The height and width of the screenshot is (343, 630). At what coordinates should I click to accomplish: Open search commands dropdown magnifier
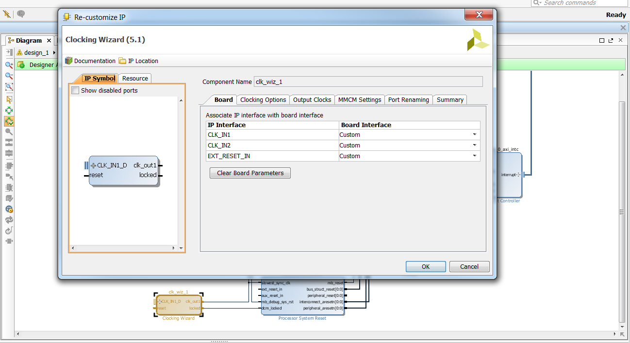(x=537, y=3)
